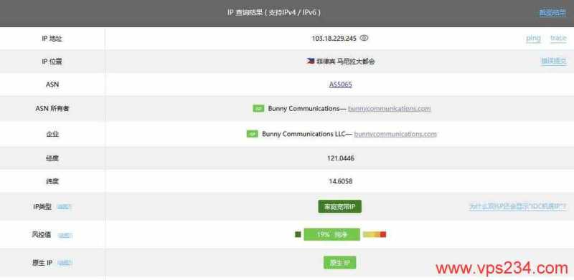The width and height of the screenshot is (574, 280).
Task: Click the yellow-red gradient risk indicator
Action: tap(375, 234)
